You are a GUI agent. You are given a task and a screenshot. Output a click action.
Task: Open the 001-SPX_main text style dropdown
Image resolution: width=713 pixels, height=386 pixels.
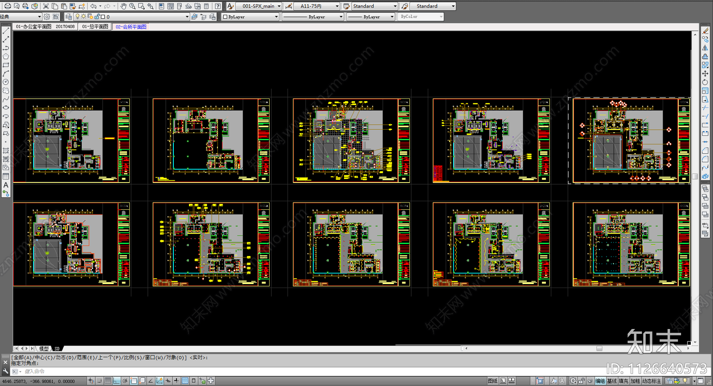[259, 6]
